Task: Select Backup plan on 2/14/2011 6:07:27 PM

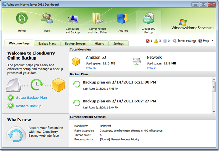Action: tap(119, 101)
